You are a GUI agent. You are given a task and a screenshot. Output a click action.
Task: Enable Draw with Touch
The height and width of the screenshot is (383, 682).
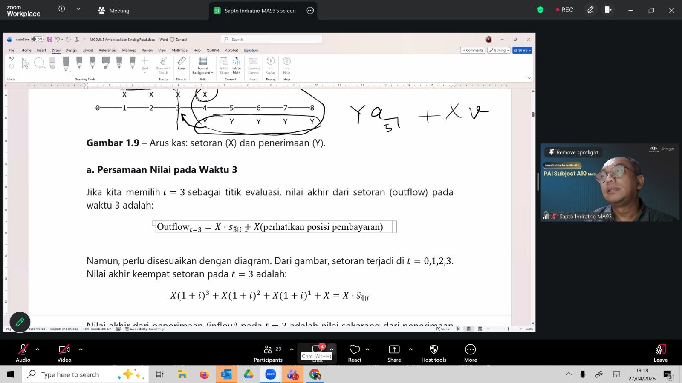163,65
